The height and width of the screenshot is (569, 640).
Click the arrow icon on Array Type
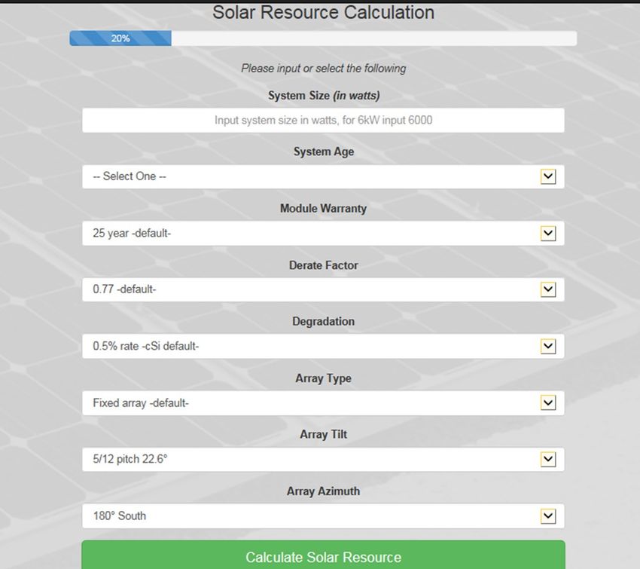pos(548,402)
